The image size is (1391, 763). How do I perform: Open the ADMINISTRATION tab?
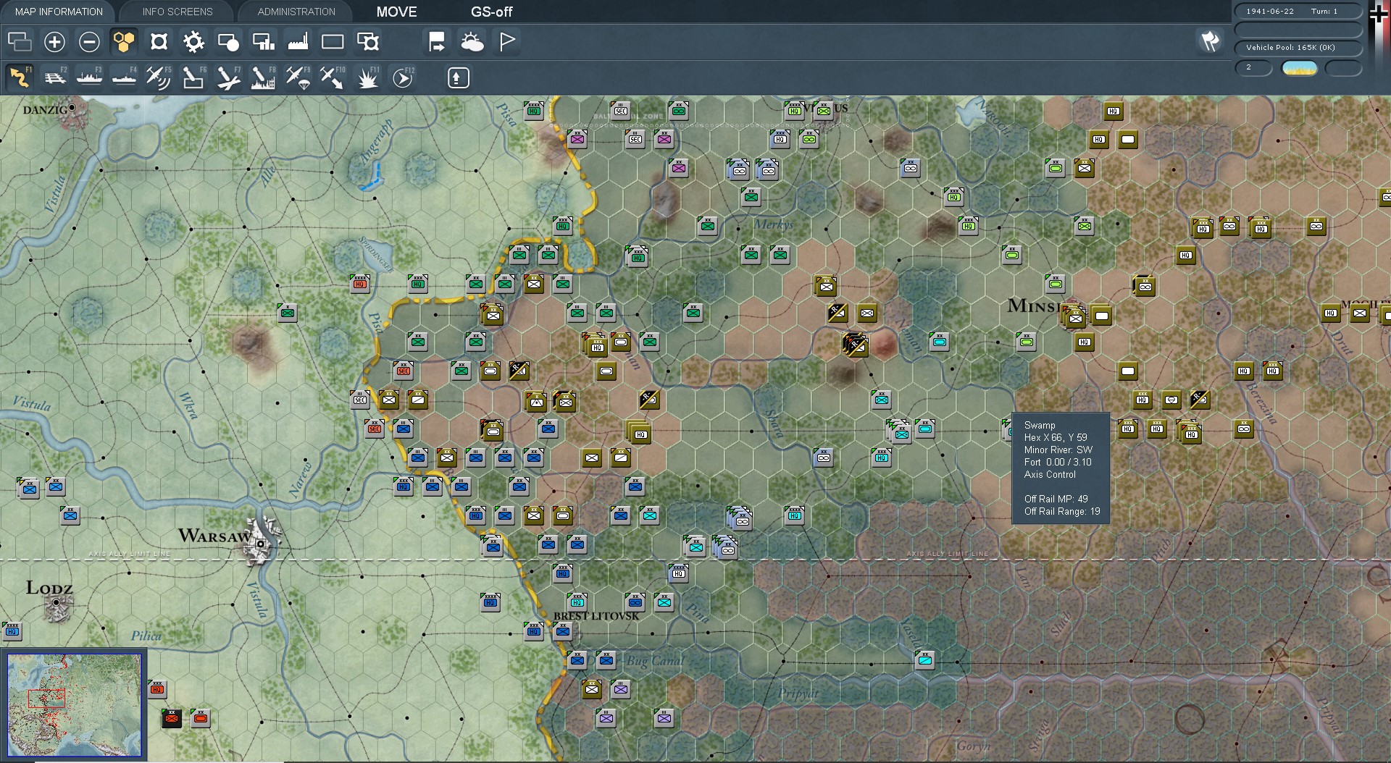296,12
